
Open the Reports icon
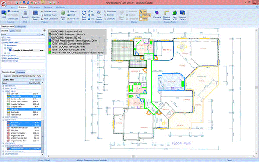pos(25,14)
